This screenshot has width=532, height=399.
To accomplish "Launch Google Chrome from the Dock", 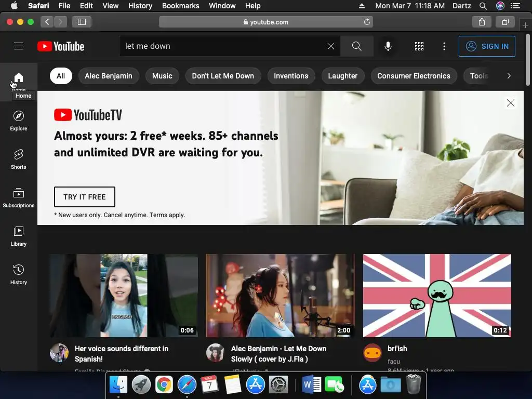I will click(x=164, y=385).
